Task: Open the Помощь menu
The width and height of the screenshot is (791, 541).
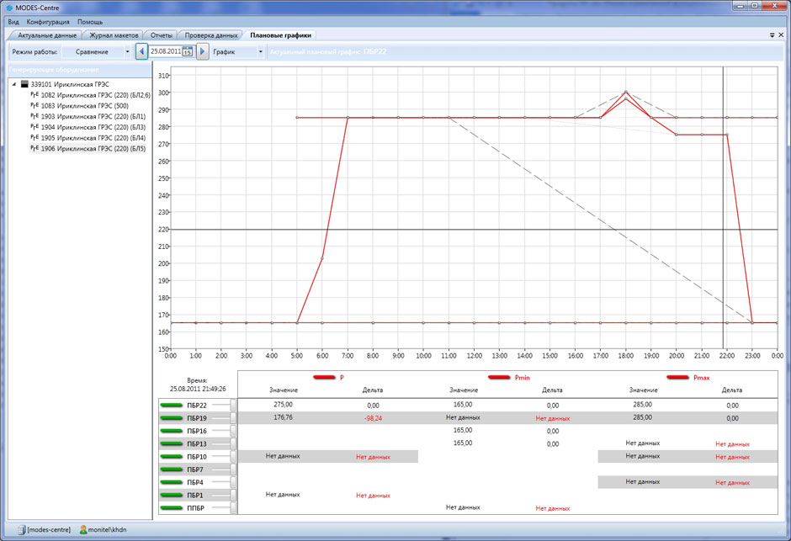Action: coord(90,22)
